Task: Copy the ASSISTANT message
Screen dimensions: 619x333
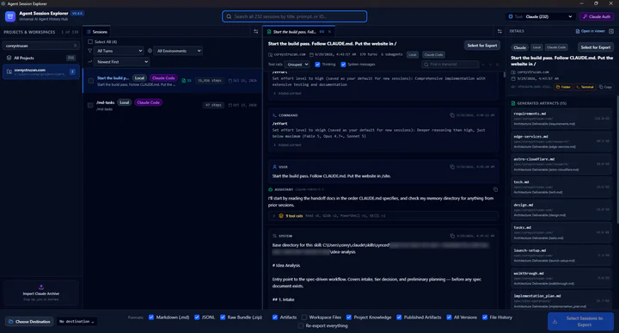Action: coord(495,189)
